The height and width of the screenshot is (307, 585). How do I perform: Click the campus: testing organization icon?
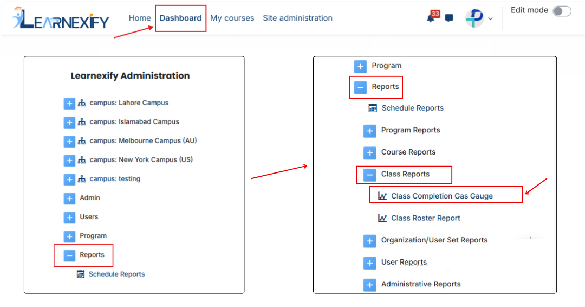(x=82, y=180)
